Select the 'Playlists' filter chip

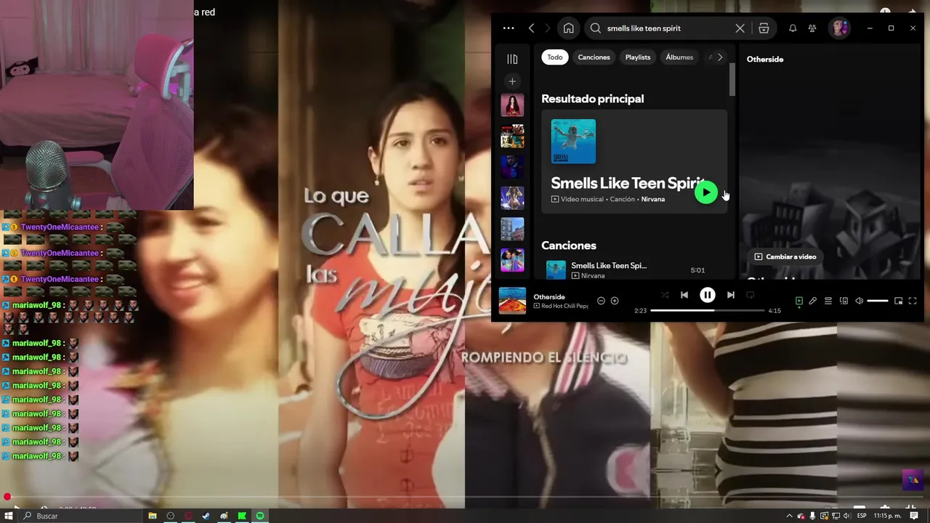point(638,57)
